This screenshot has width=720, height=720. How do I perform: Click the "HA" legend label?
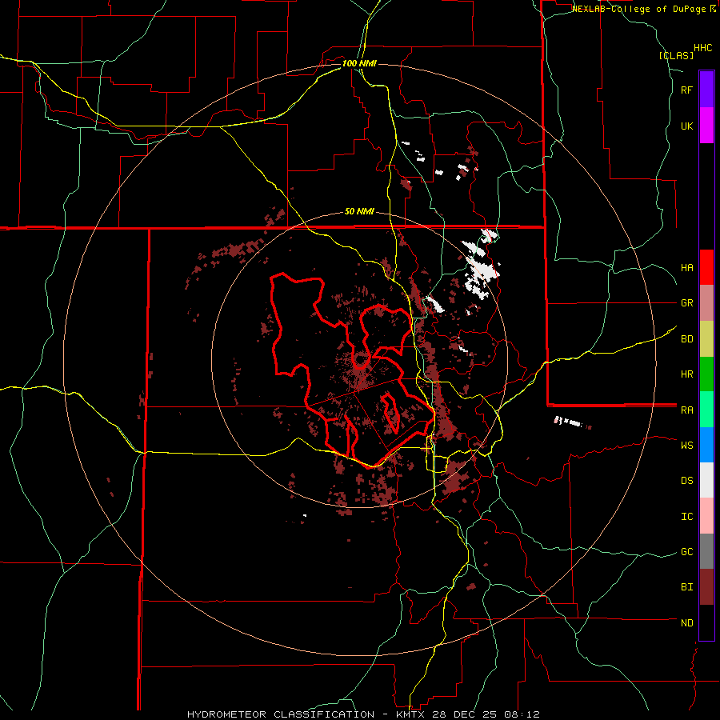coord(686,268)
